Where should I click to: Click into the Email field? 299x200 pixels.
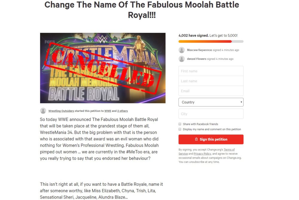(x=211, y=91)
